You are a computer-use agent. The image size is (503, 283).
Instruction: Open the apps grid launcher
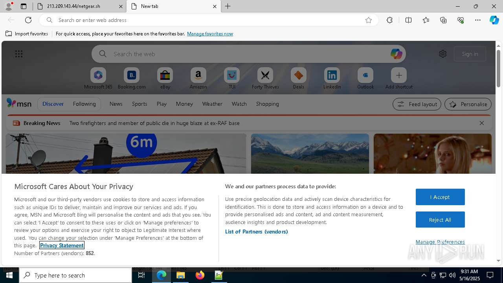(x=18, y=54)
